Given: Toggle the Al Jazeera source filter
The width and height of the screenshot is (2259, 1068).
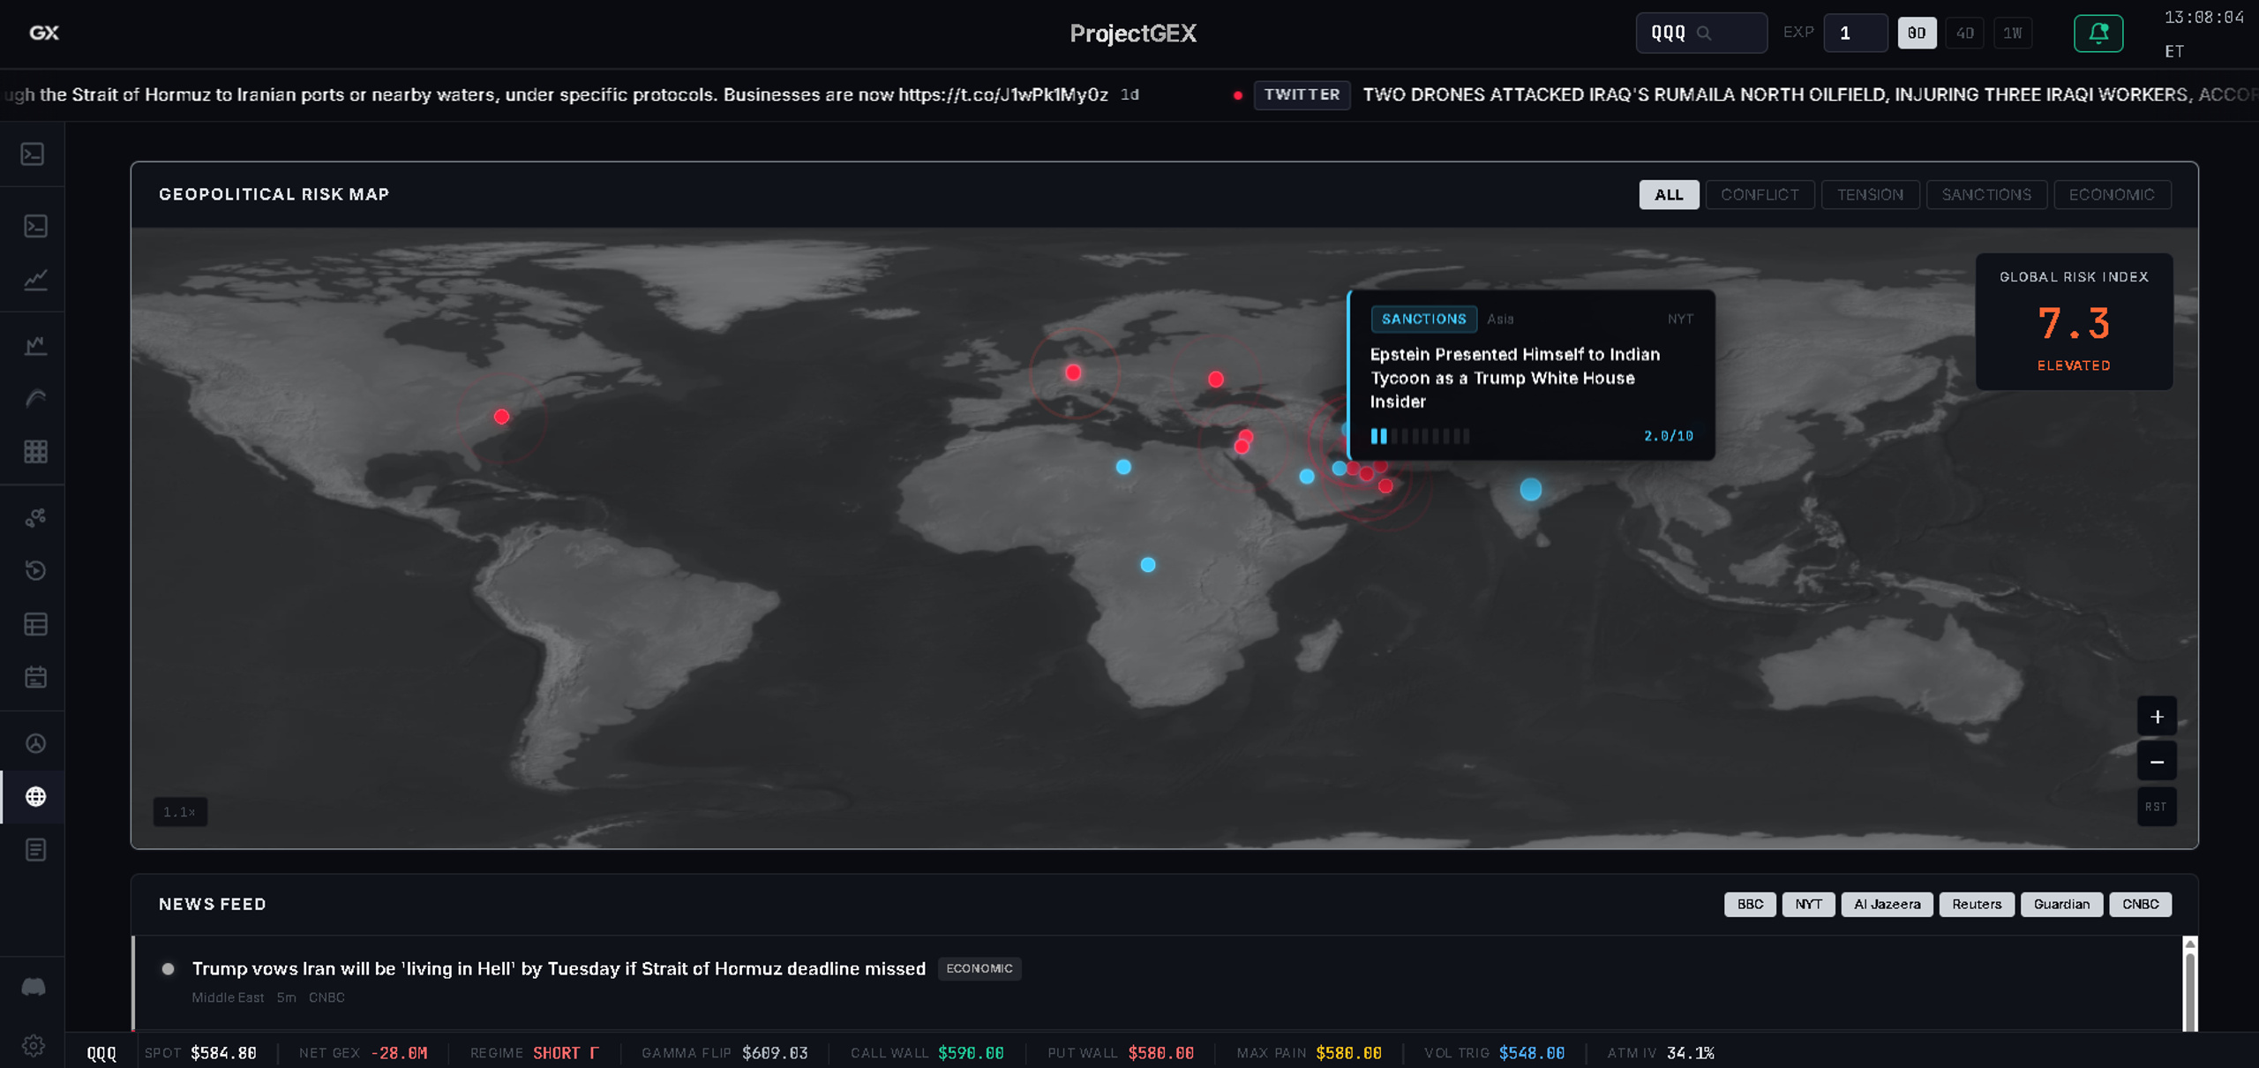Looking at the screenshot, I should tap(1887, 904).
